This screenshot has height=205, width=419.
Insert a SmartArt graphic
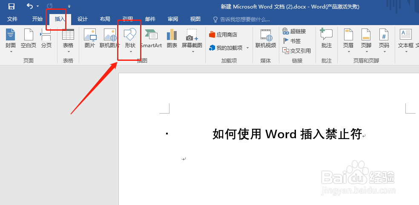(151, 38)
